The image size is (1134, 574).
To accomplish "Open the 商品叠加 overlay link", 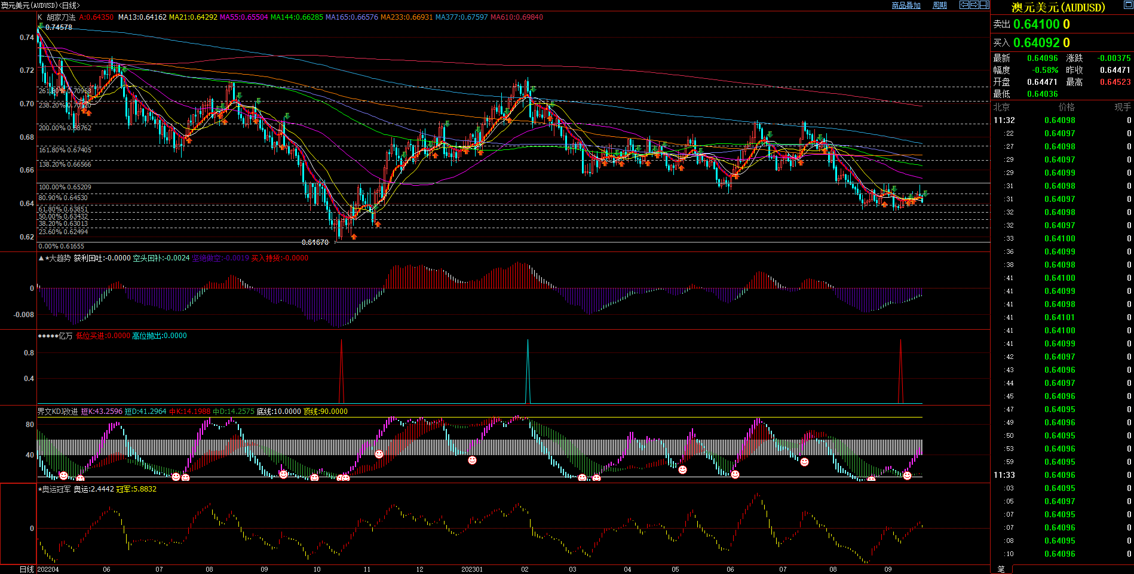I will 906,5.
